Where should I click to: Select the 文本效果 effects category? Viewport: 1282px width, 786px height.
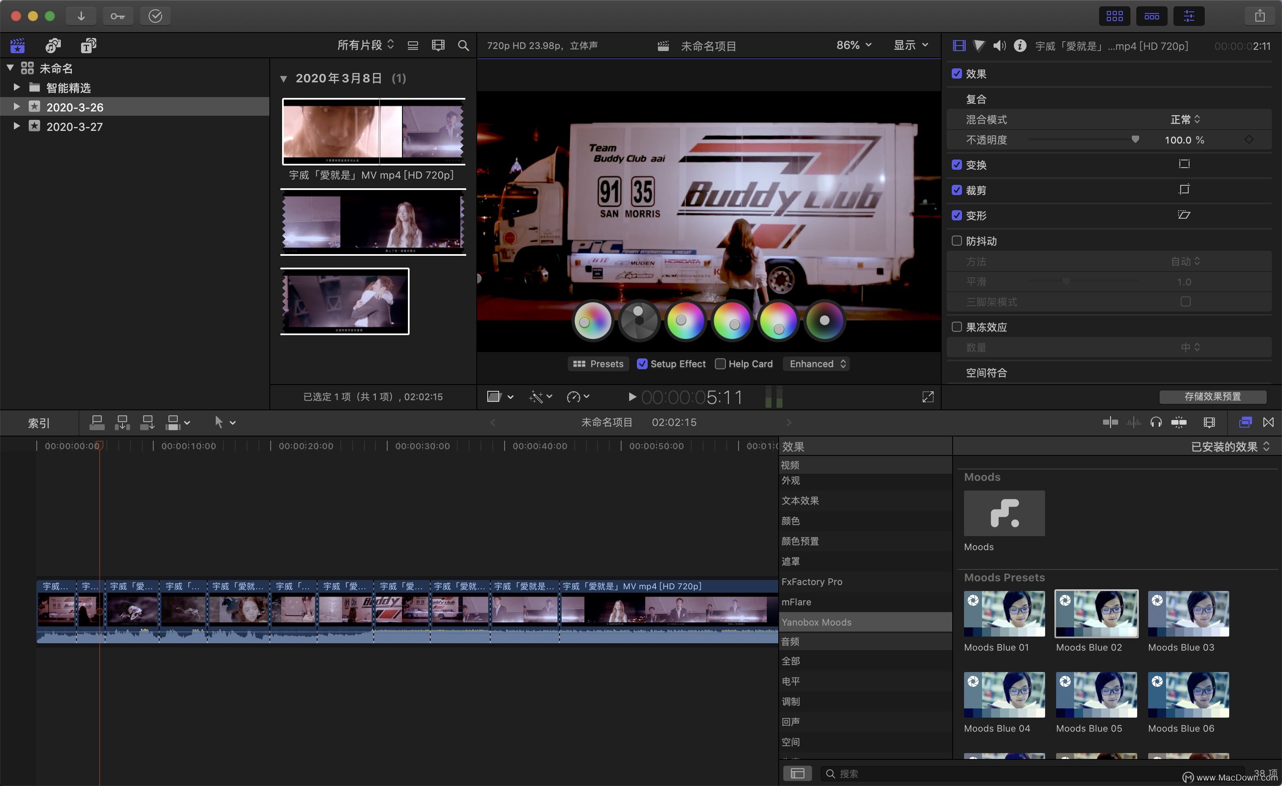point(865,500)
